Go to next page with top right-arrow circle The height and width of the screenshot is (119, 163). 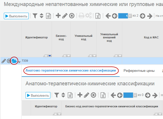[142, 16]
